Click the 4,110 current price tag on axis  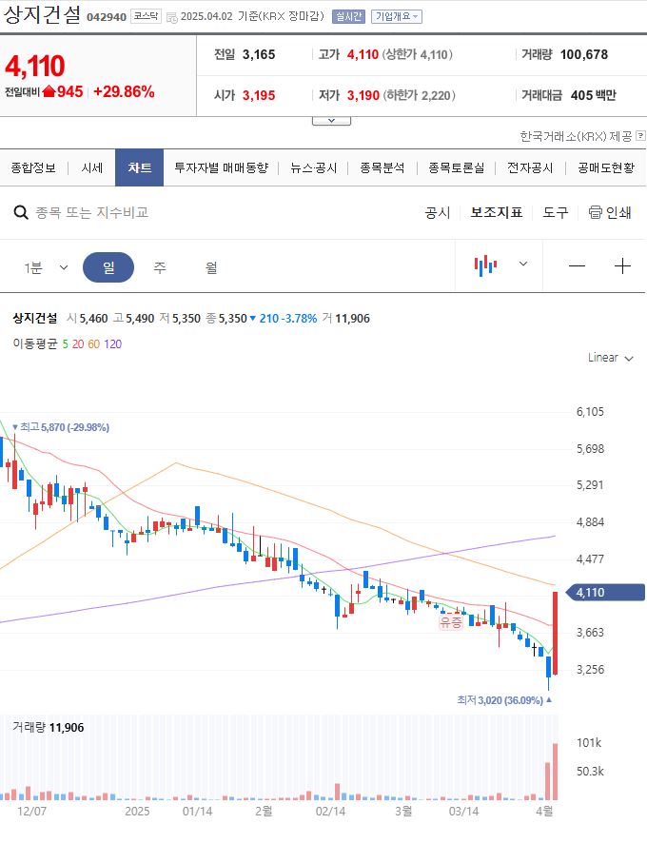(606, 593)
